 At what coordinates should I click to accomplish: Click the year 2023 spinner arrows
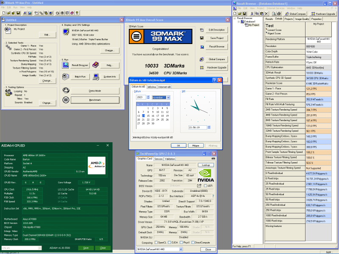coord(148,97)
